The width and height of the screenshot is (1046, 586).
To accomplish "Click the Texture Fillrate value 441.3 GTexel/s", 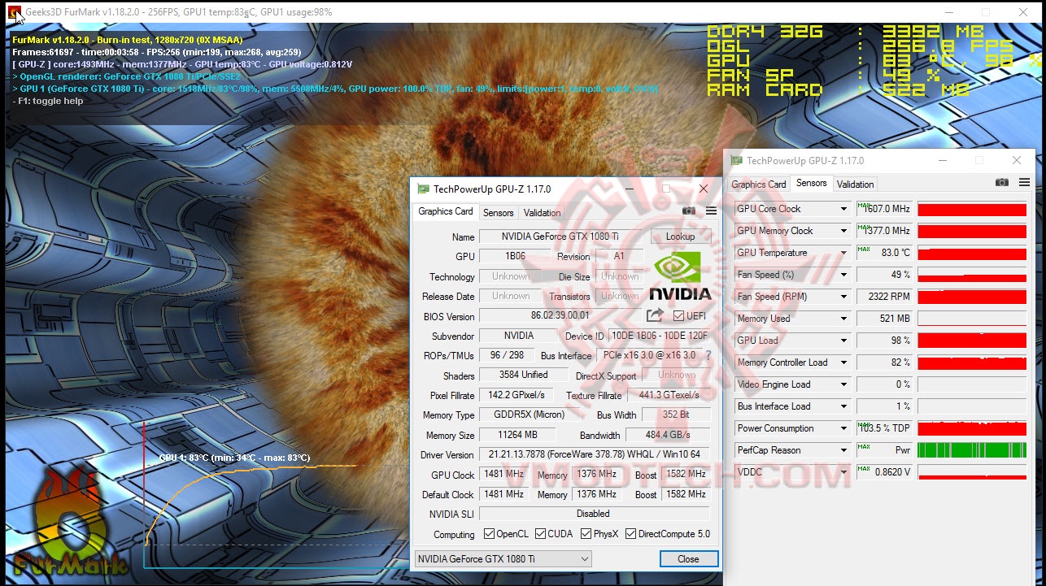I will [668, 395].
